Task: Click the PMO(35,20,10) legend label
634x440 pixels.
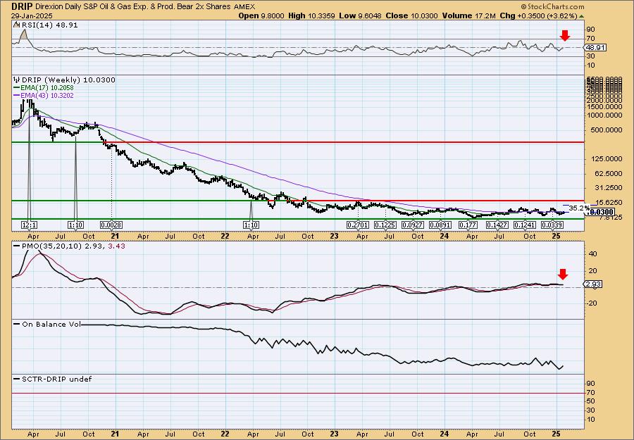Action: (x=53, y=246)
